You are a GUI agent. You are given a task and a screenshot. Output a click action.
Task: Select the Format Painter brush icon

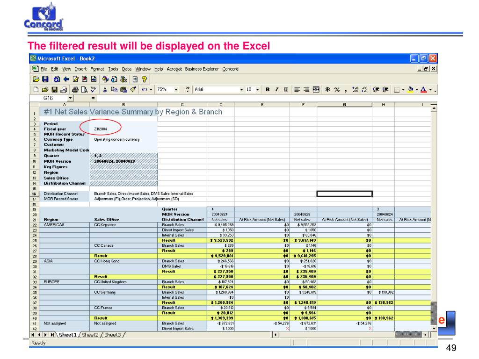pyautogui.click(x=133, y=89)
